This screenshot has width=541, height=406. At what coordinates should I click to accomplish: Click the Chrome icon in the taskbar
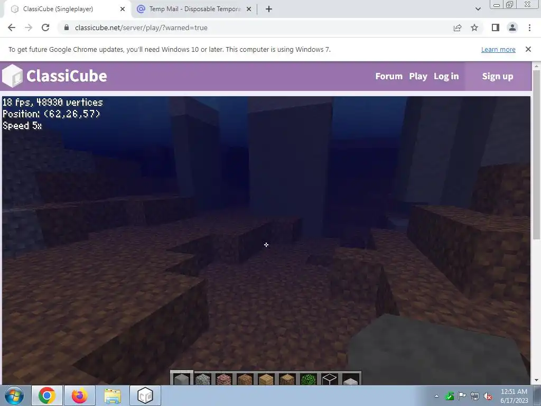click(47, 395)
